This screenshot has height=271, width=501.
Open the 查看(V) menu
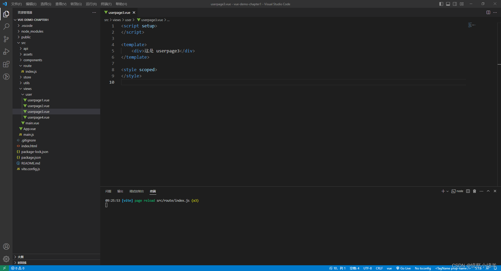coord(61,4)
